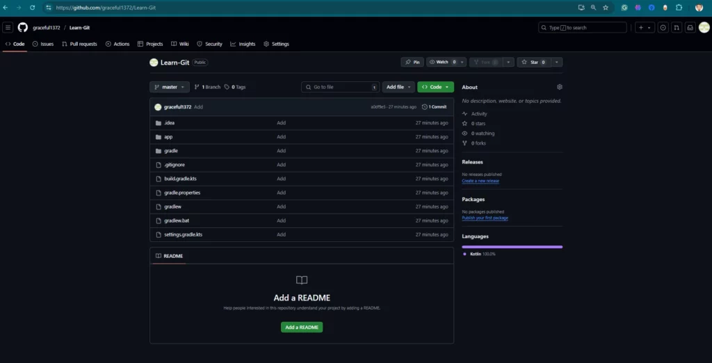Click the green Add a README button
712x363 pixels.
[x=302, y=327]
